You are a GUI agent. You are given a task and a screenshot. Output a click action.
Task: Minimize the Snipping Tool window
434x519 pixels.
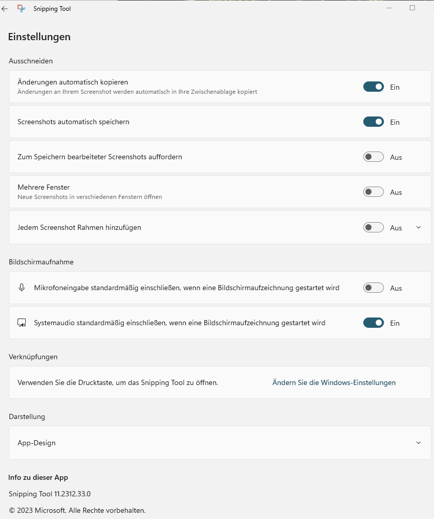[x=389, y=8]
